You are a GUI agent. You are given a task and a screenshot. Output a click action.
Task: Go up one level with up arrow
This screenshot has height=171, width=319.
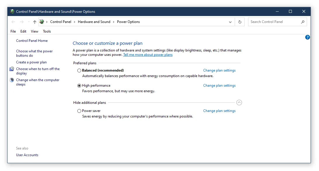pyautogui.click(x=35, y=22)
